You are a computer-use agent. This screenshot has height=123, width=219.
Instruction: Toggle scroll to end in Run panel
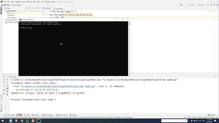(7, 88)
